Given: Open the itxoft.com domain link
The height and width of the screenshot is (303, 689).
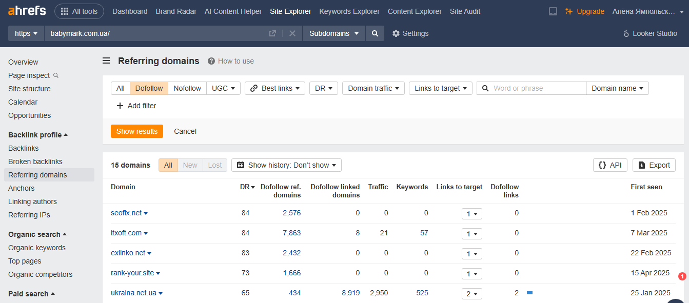Looking at the screenshot, I should (x=126, y=233).
